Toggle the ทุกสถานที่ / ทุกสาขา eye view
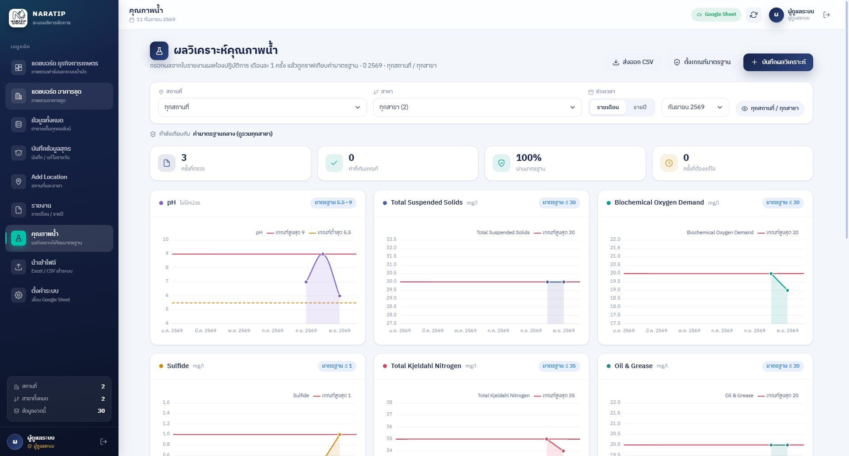The height and width of the screenshot is (456, 849). (770, 108)
